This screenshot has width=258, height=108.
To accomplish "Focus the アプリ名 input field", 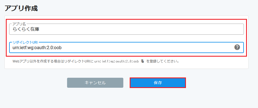I will click(126, 29).
